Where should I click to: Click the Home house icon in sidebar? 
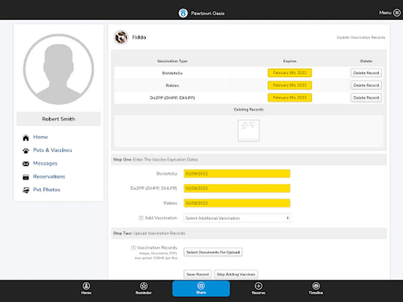coord(26,138)
